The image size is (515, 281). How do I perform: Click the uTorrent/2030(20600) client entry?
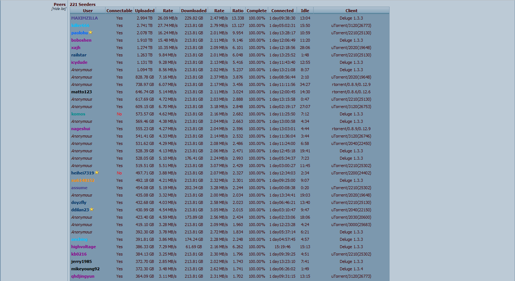[x=351, y=217]
